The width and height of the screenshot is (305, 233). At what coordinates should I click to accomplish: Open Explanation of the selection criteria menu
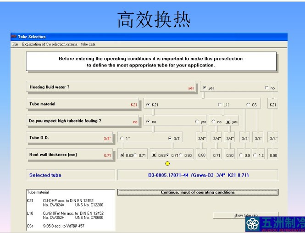click(x=50, y=44)
